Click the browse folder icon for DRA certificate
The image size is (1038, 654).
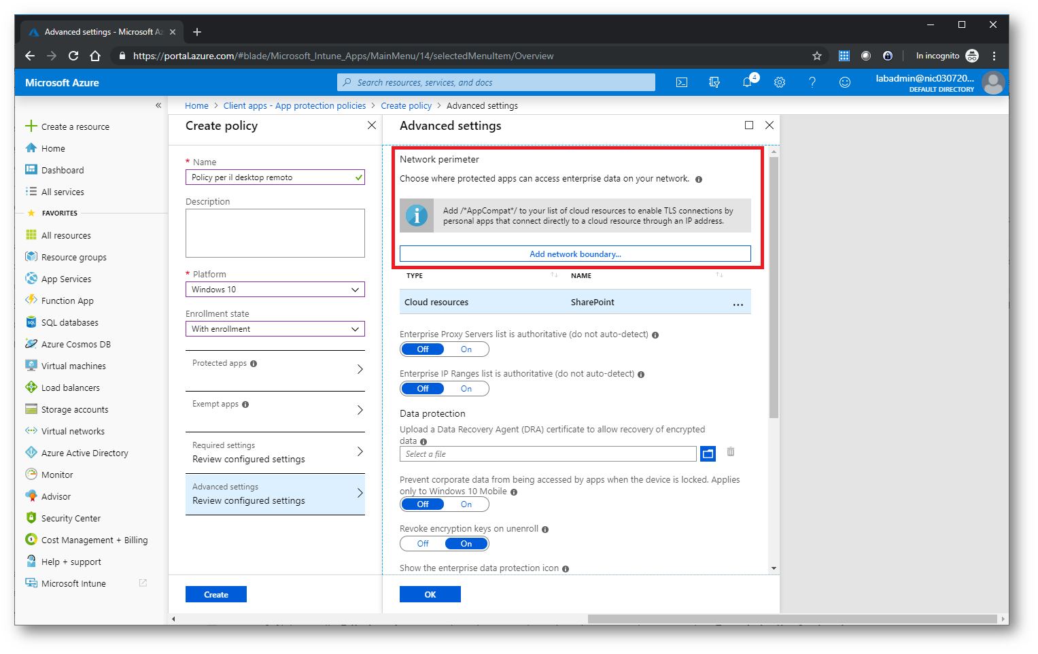tap(708, 453)
